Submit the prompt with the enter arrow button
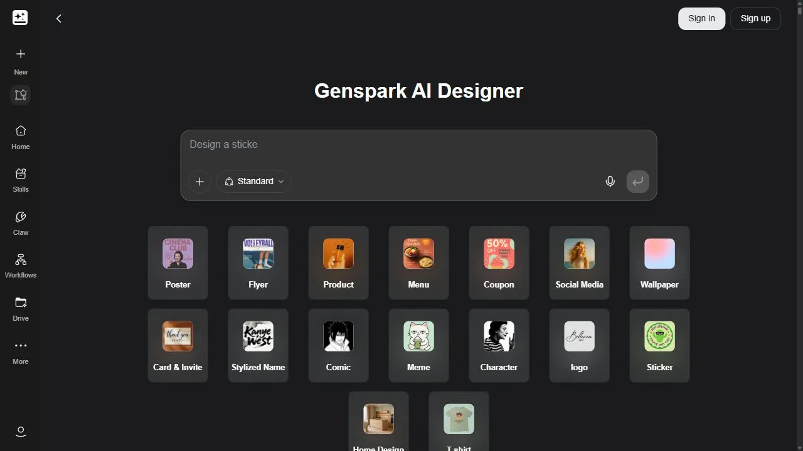 coord(638,182)
